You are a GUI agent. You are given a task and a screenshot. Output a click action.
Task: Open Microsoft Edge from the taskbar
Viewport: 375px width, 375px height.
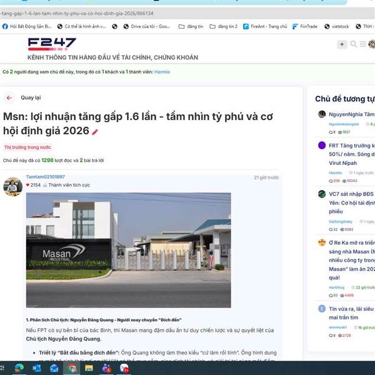[x=19, y=368]
